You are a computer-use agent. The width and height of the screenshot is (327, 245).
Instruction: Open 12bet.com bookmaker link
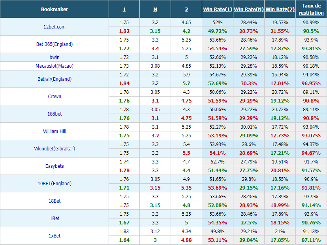tap(54, 27)
